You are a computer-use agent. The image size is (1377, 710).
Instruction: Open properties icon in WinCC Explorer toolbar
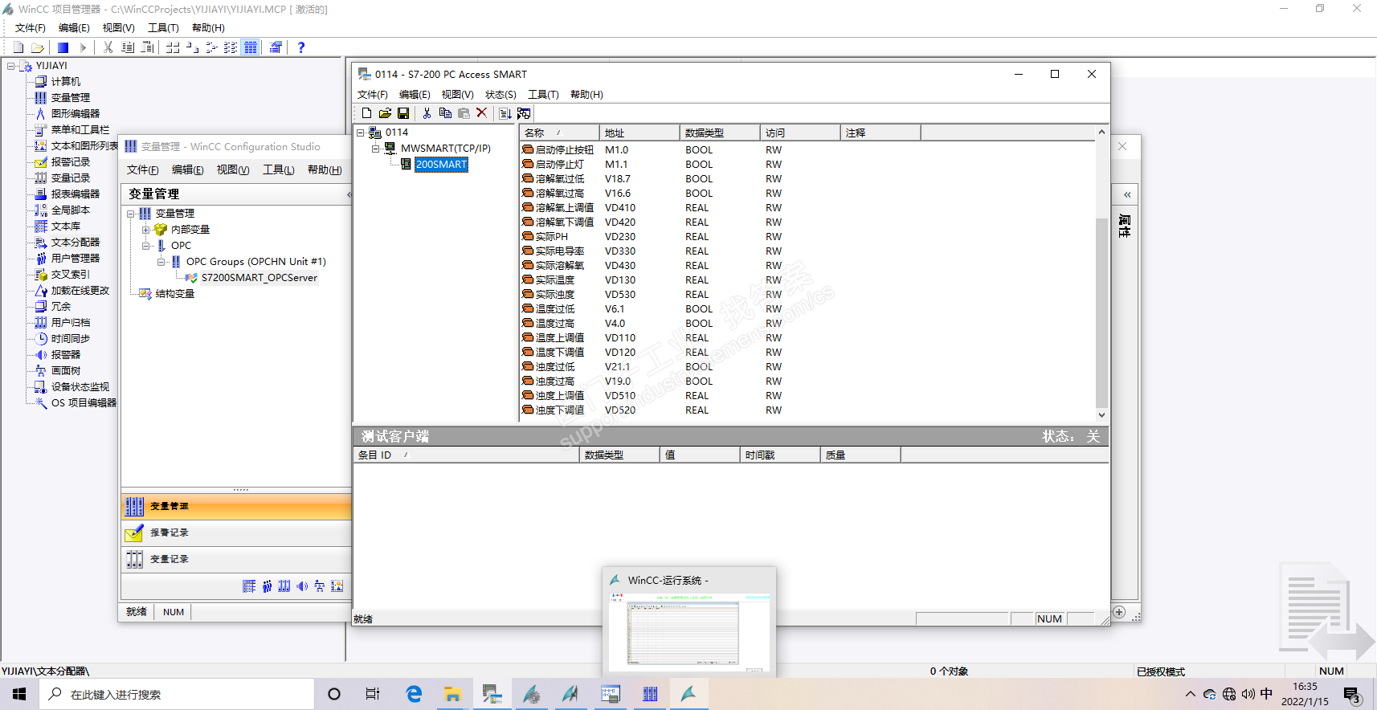coord(276,47)
